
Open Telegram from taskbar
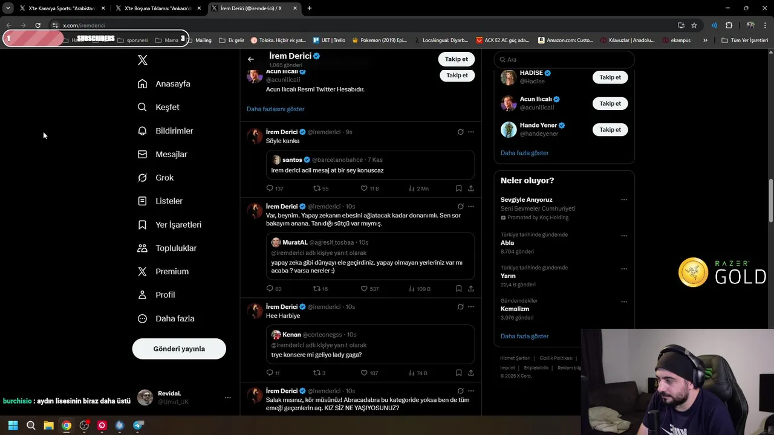pyautogui.click(x=138, y=425)
